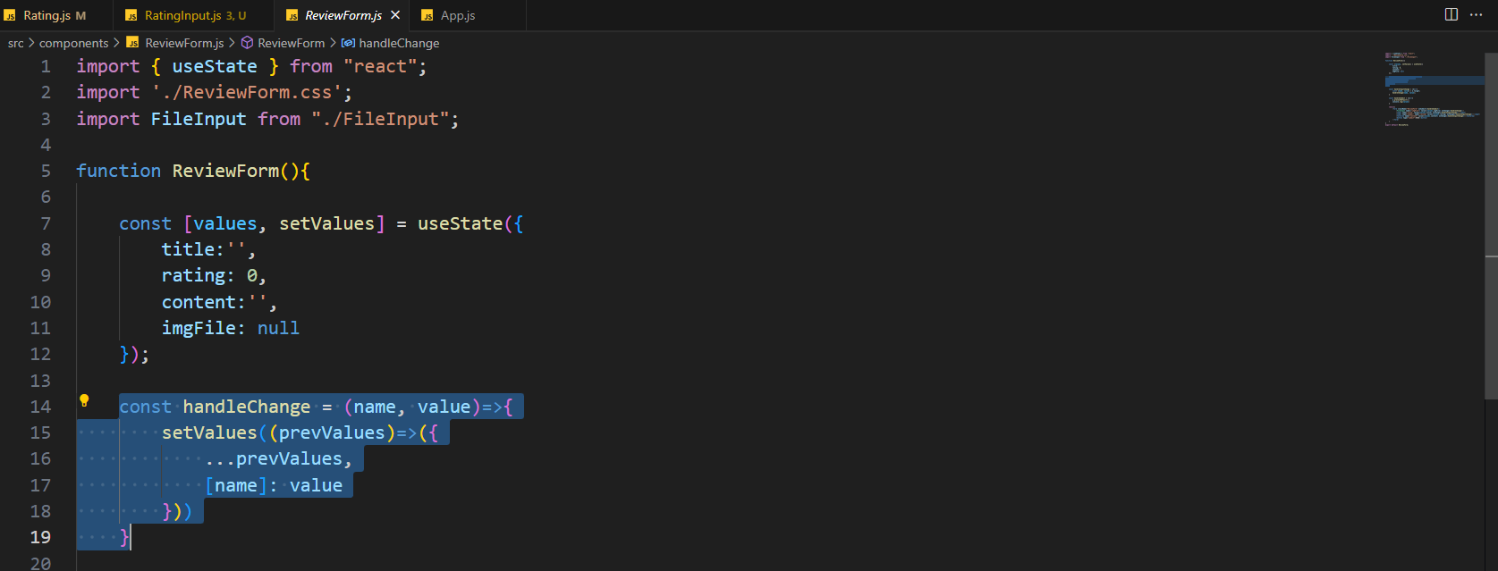Viewport: 1498px width, 571px height.
Task: Open the handleChange breadcrumb item
Action: tap(399, 43)
